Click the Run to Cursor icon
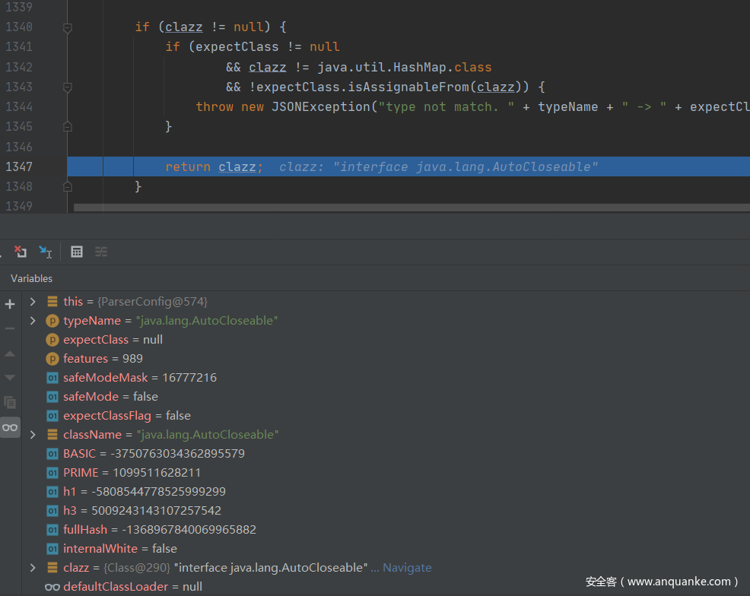 [46, 252]
